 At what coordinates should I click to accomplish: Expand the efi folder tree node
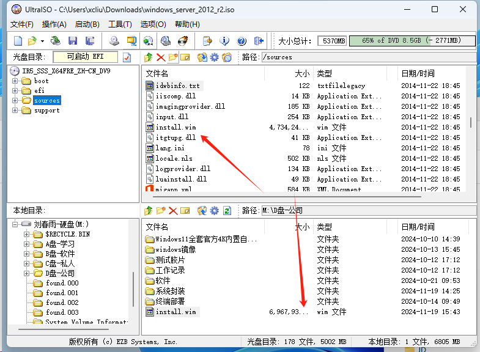(15, 91)
